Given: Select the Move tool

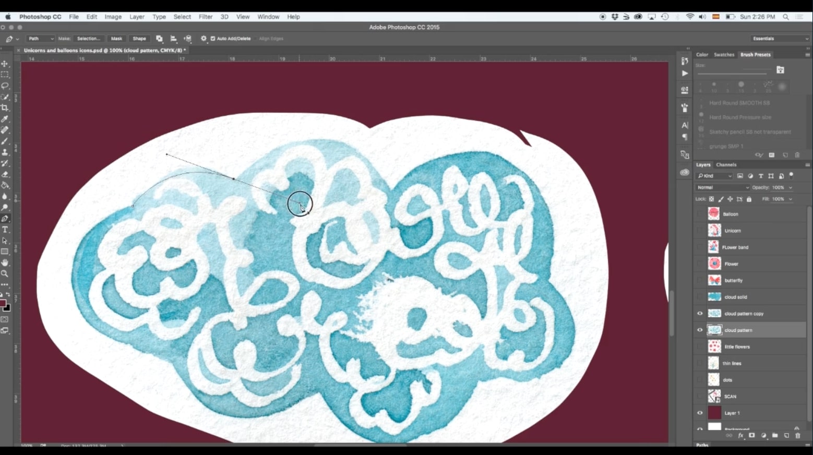Looking at the screenshot, I should tap(5, 64).
